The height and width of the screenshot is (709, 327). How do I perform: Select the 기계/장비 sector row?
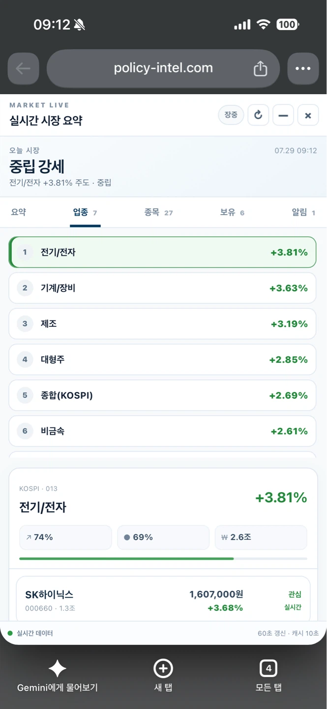tap(162, 288)
